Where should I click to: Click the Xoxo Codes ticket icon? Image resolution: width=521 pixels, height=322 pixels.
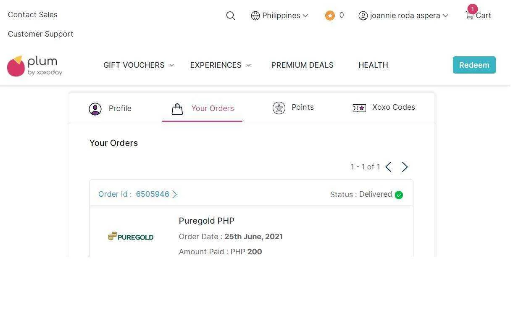[x=359, y=108]
